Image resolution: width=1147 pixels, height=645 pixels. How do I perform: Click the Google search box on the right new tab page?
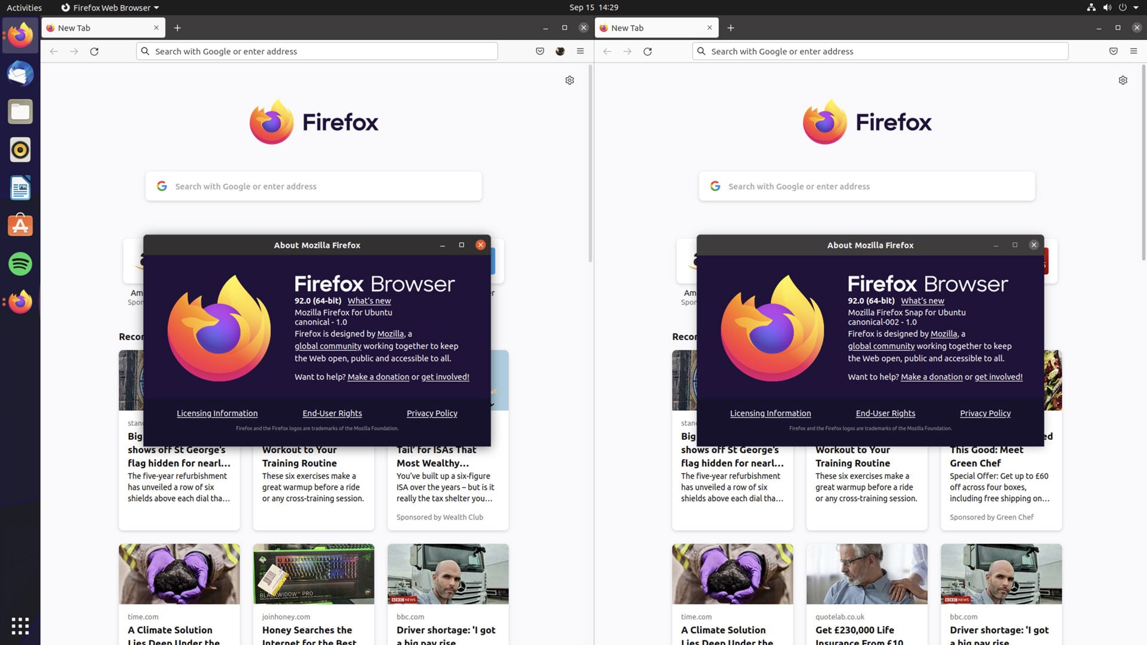[867, 186]
